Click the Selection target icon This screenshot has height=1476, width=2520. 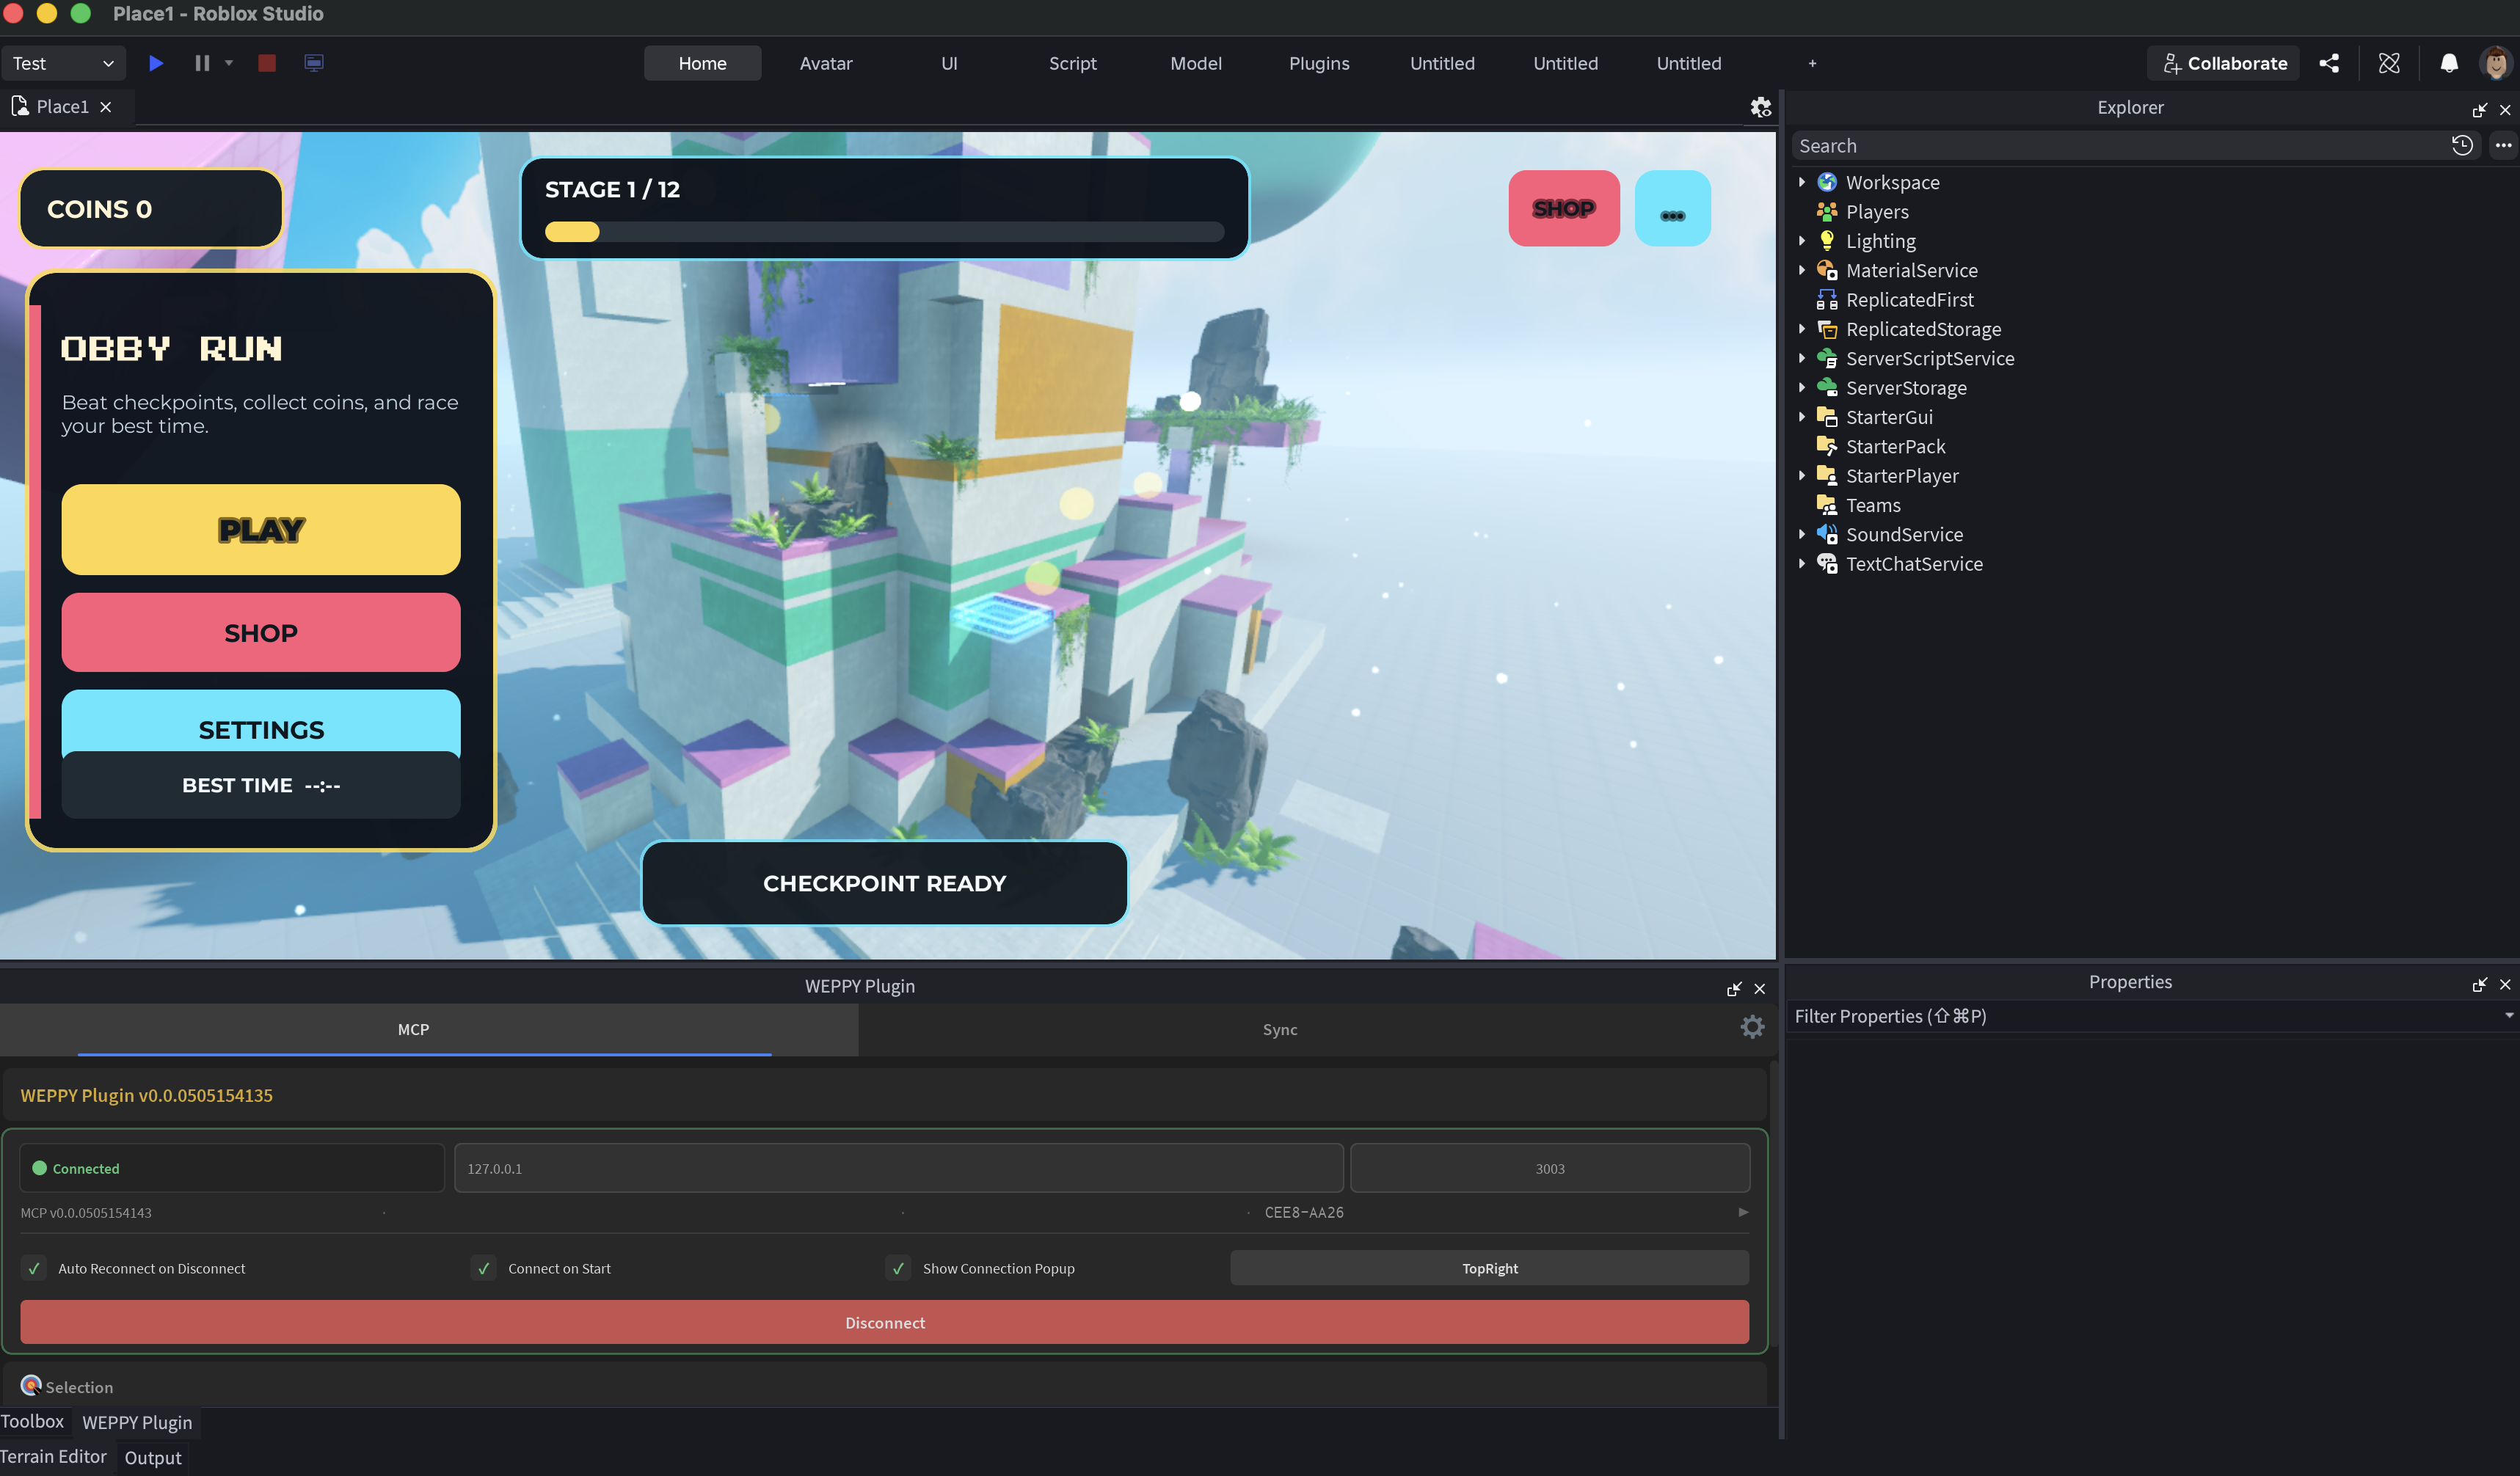pos(31,1385)
